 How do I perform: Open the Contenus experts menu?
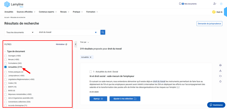point(48,12)
